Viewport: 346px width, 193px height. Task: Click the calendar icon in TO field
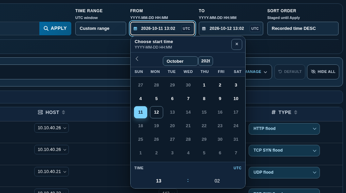(204, 28)
